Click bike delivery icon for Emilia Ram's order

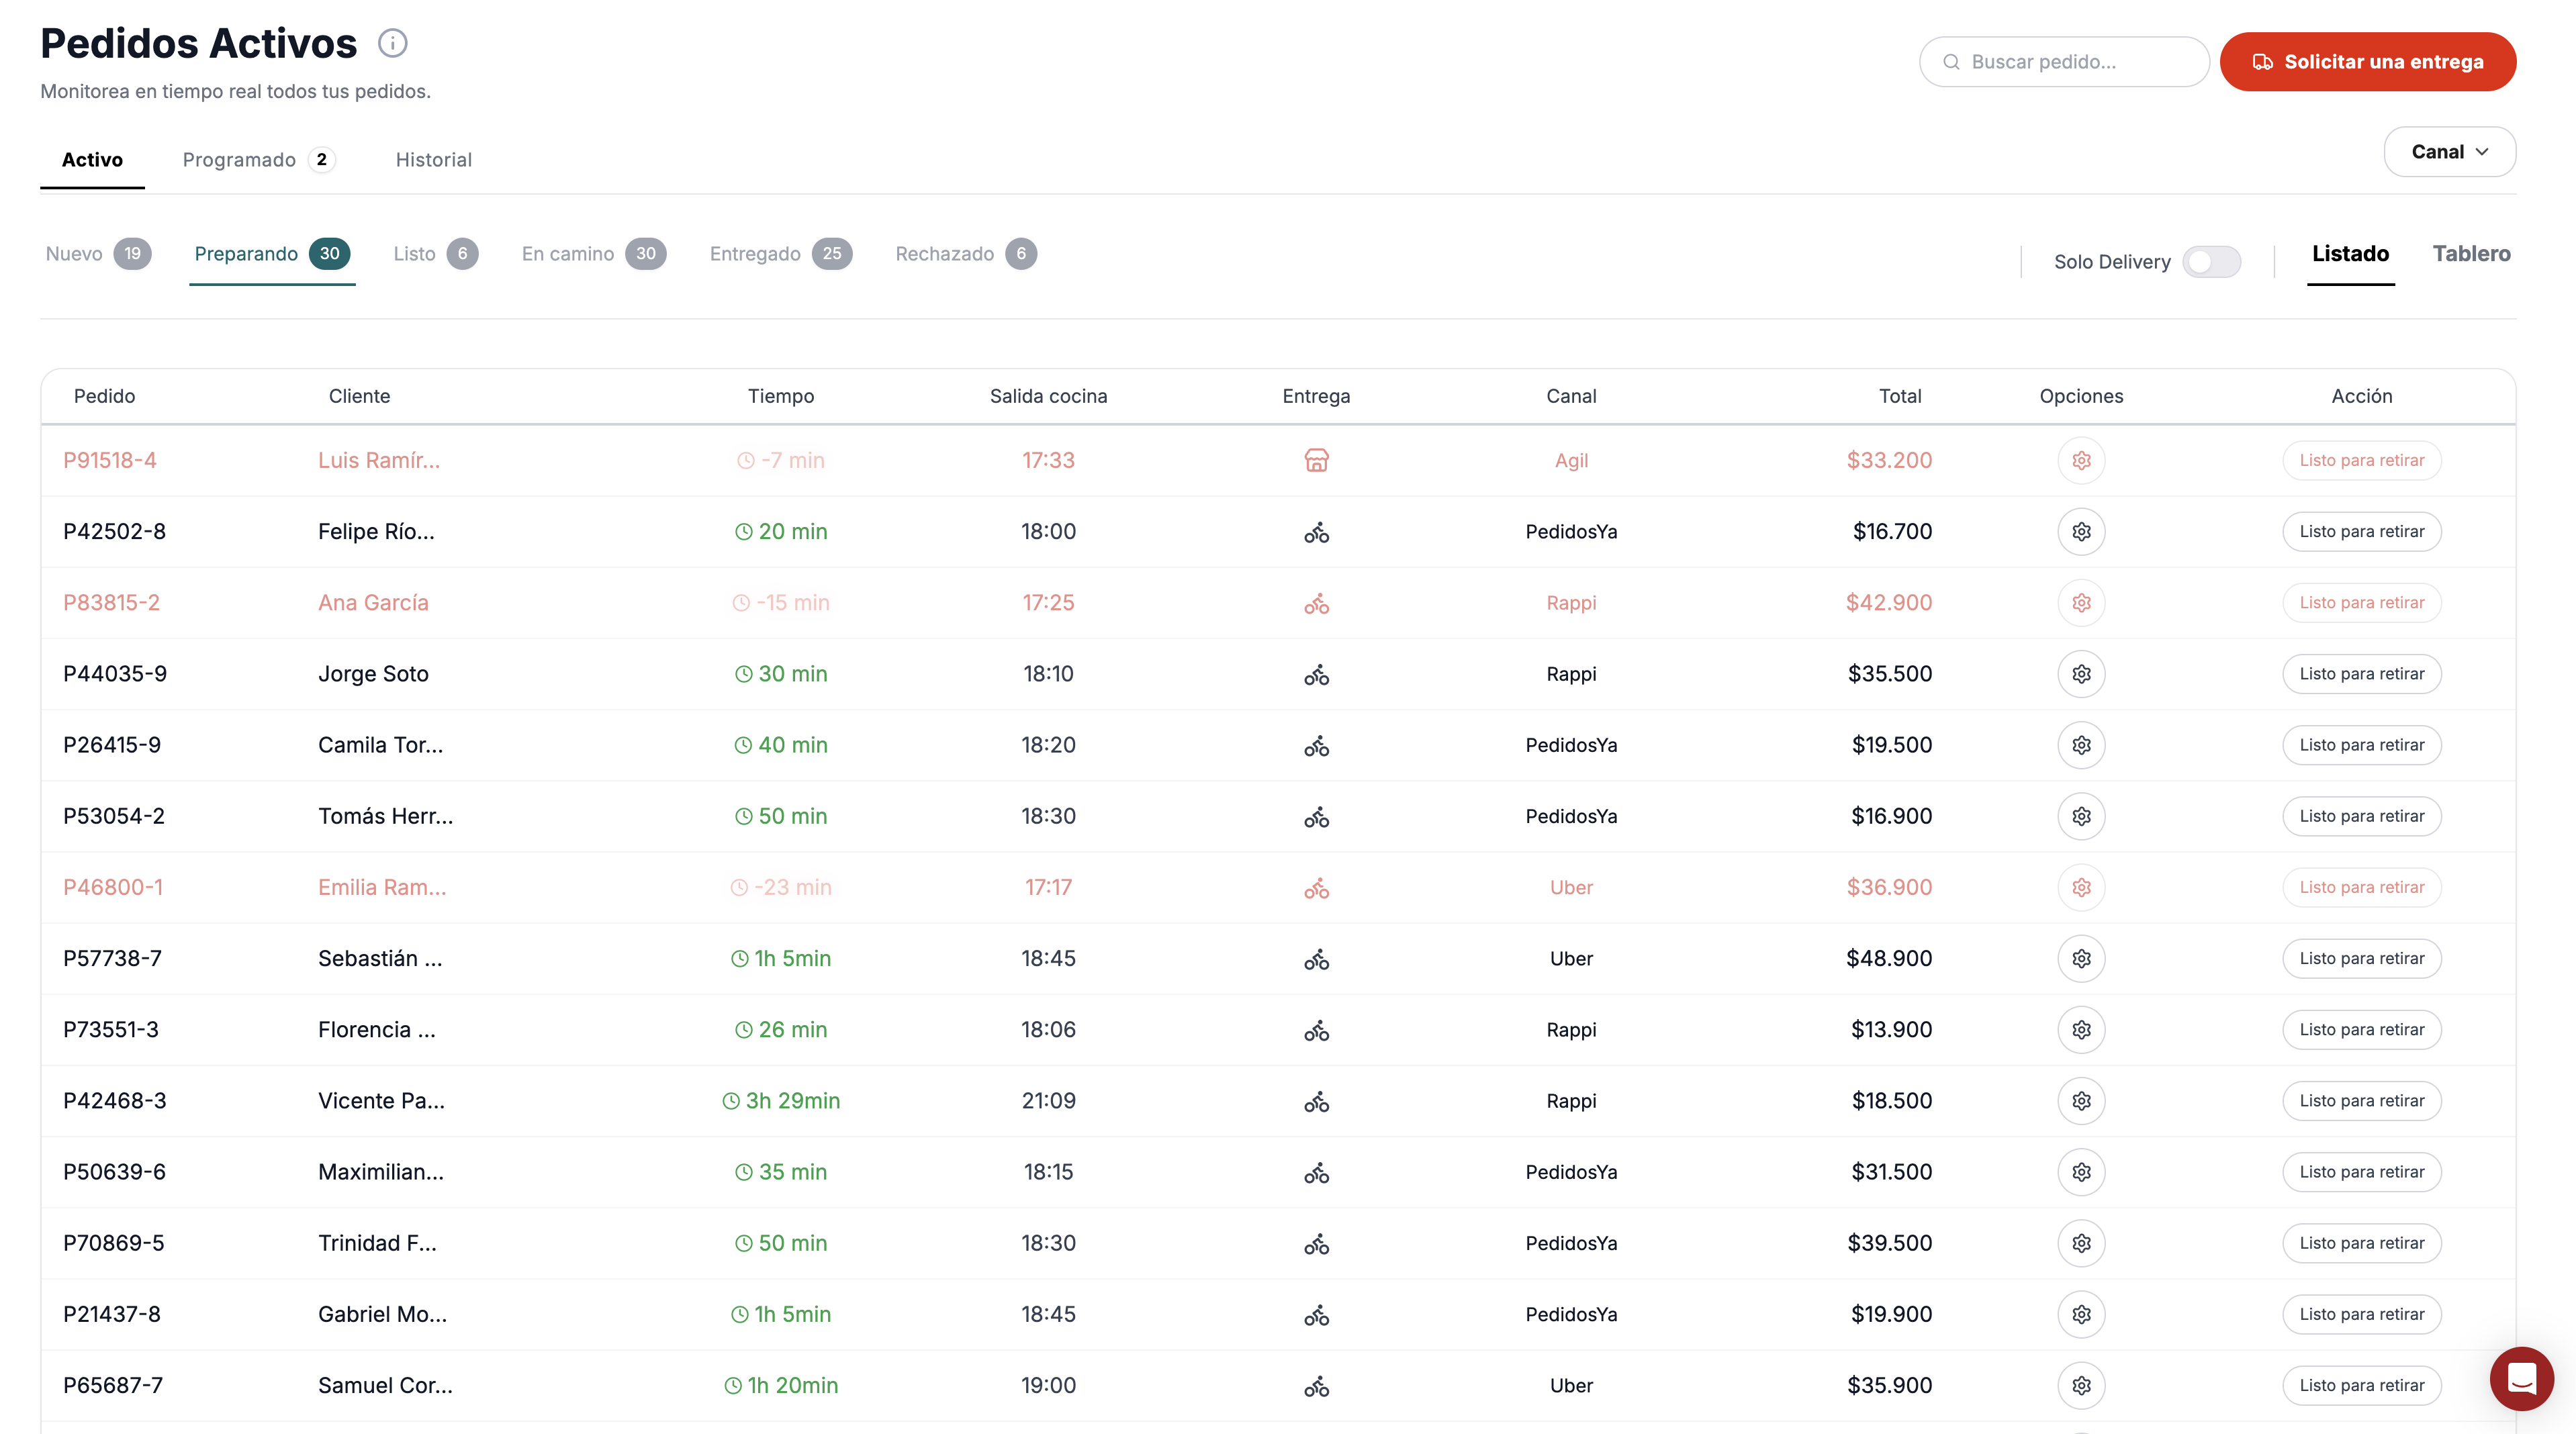pyautogui.click(x=1316, y=888)
